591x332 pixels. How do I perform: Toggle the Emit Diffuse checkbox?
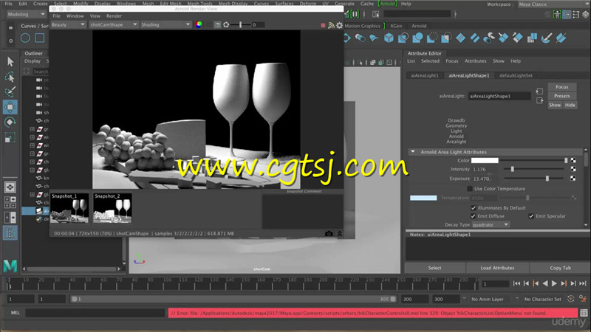473,216
